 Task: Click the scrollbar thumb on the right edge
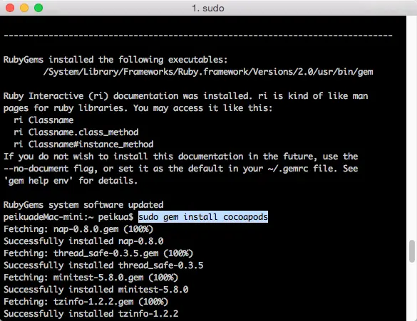(412, 251)
